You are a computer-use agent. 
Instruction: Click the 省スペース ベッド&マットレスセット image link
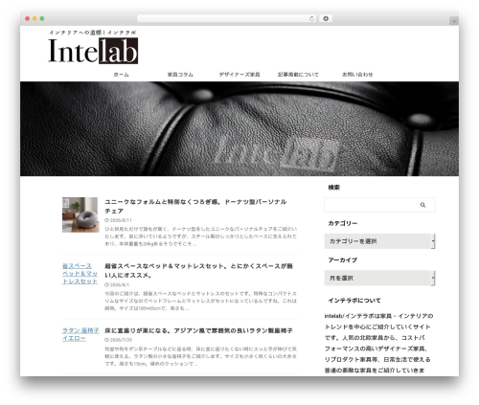pyautogui.click(x=80, y=274)
